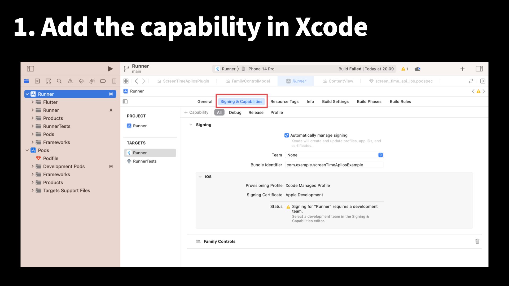Delete Family Controls with trash icon
This screenshot has height=286, width=509.
[x=477, y=241]
